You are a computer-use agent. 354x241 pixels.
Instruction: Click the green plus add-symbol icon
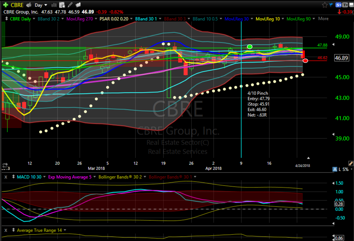click(x=6, y=5)
